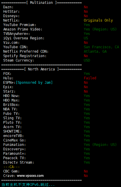Click the 'iQyi Oversea Region:' label
Image resolution: width=121 pixels, height=187 pixels.
pos(24,38)
